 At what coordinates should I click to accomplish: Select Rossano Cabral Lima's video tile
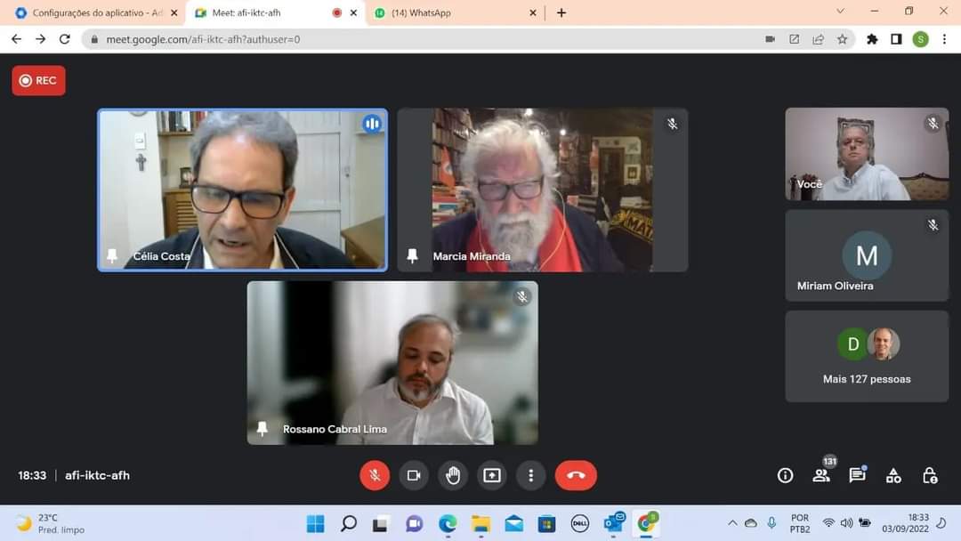click(x=392, y=363)
